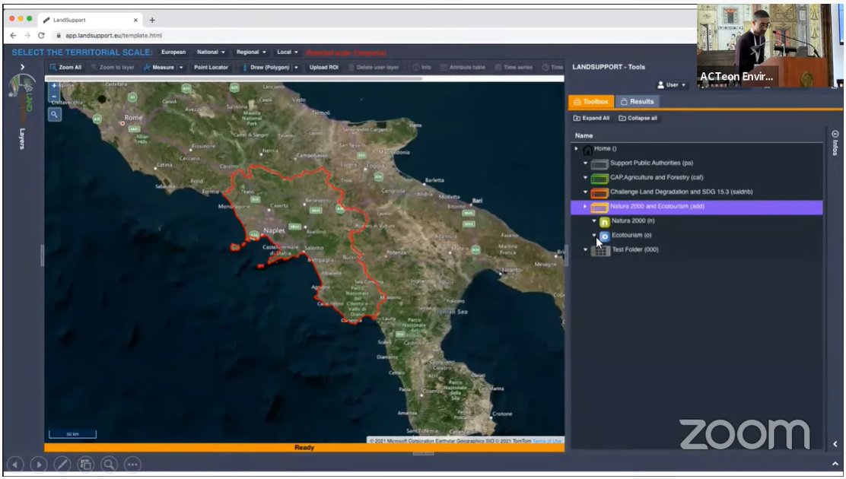Image resolution: width=846 pixels, height=479 pixels.
Task: Open the Draw (Polygon) dropdown arrow
Action: tap(296, 68)
